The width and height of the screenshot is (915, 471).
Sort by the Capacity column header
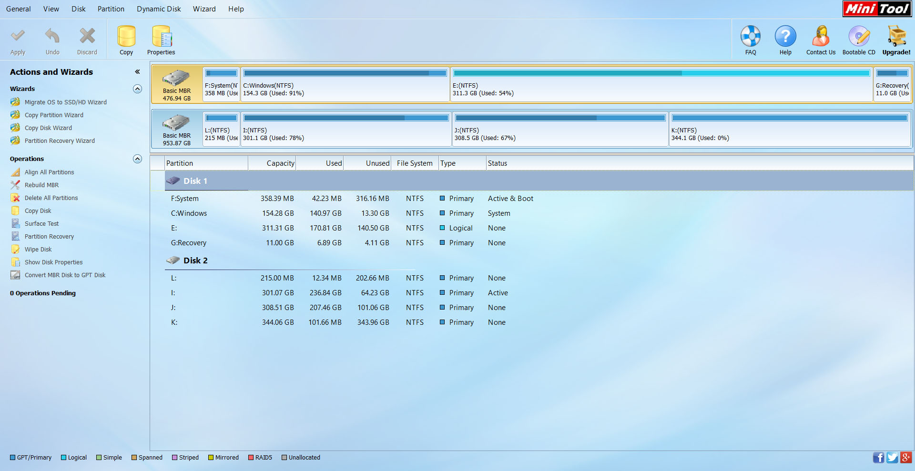coord(272,163)
